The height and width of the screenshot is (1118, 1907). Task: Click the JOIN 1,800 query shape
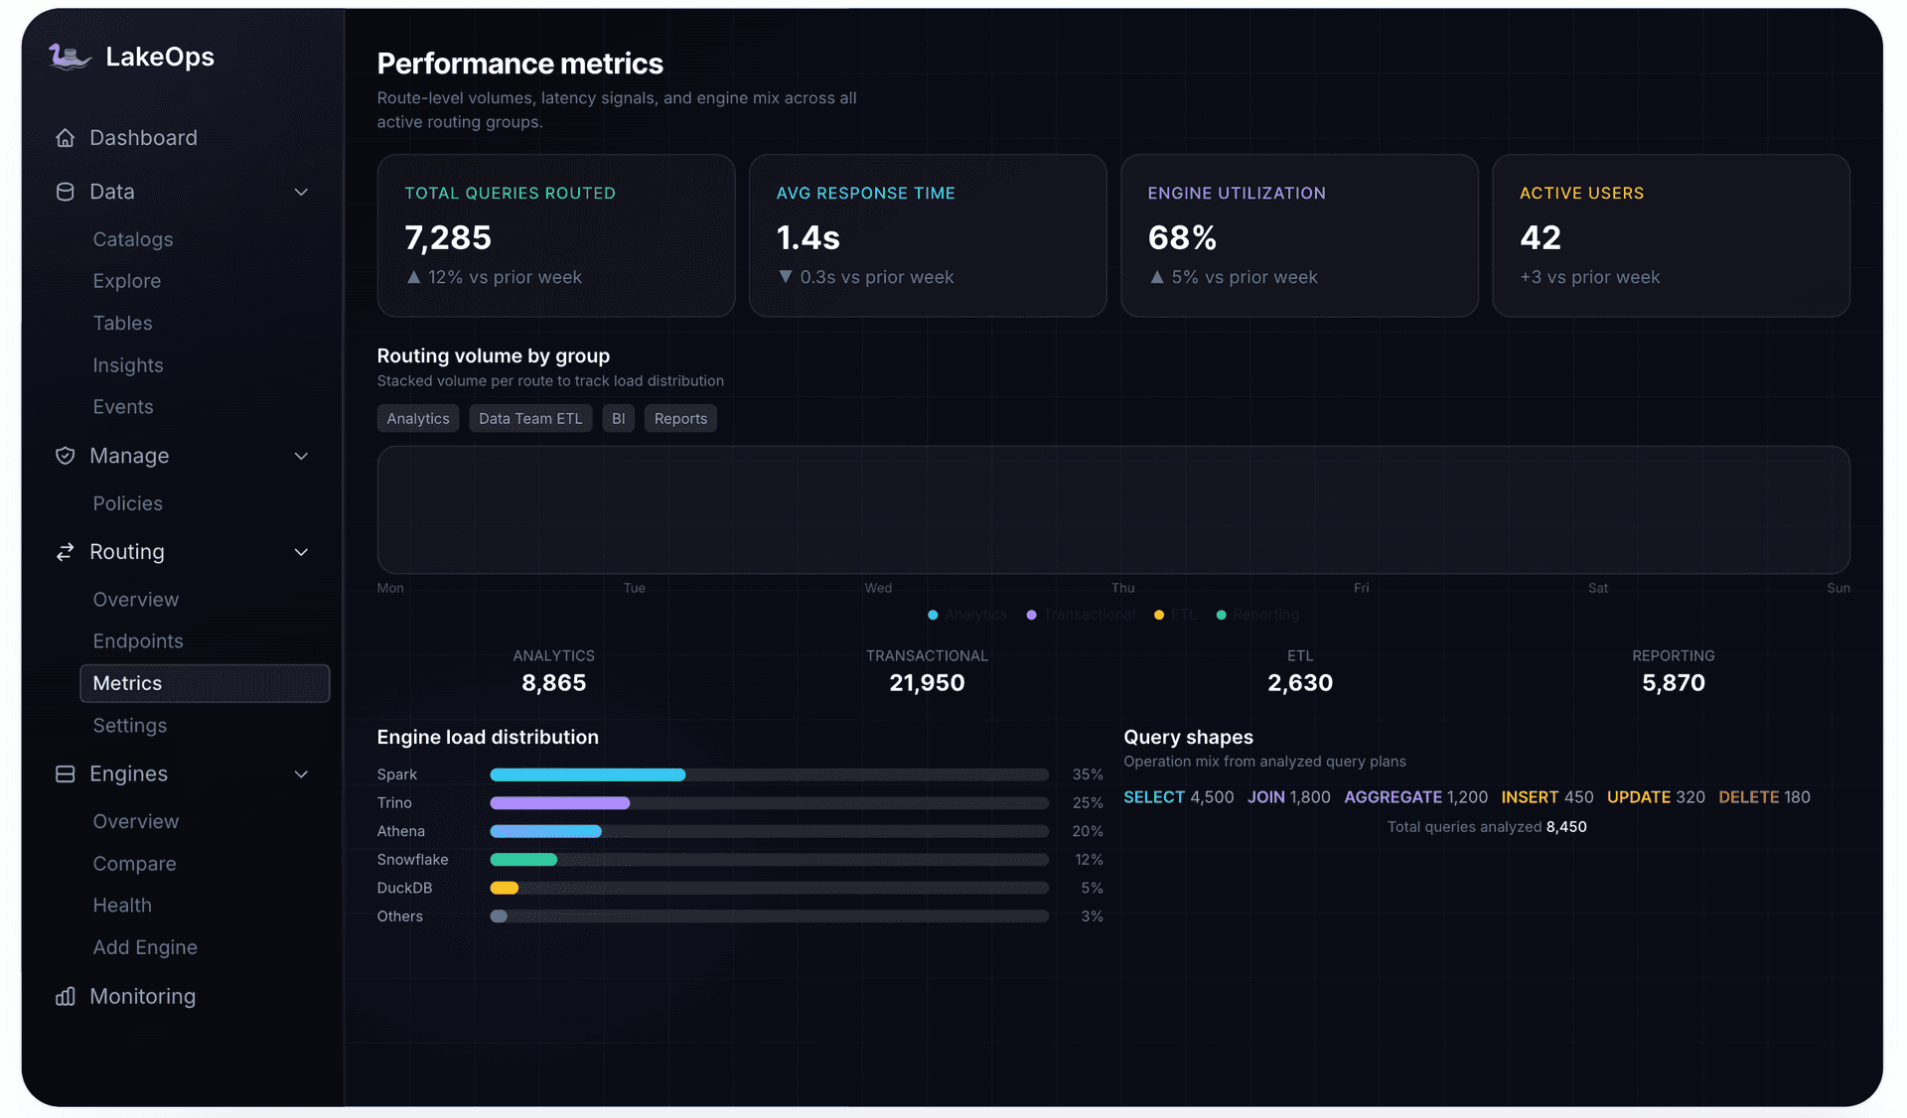(x=1288, y=797)
